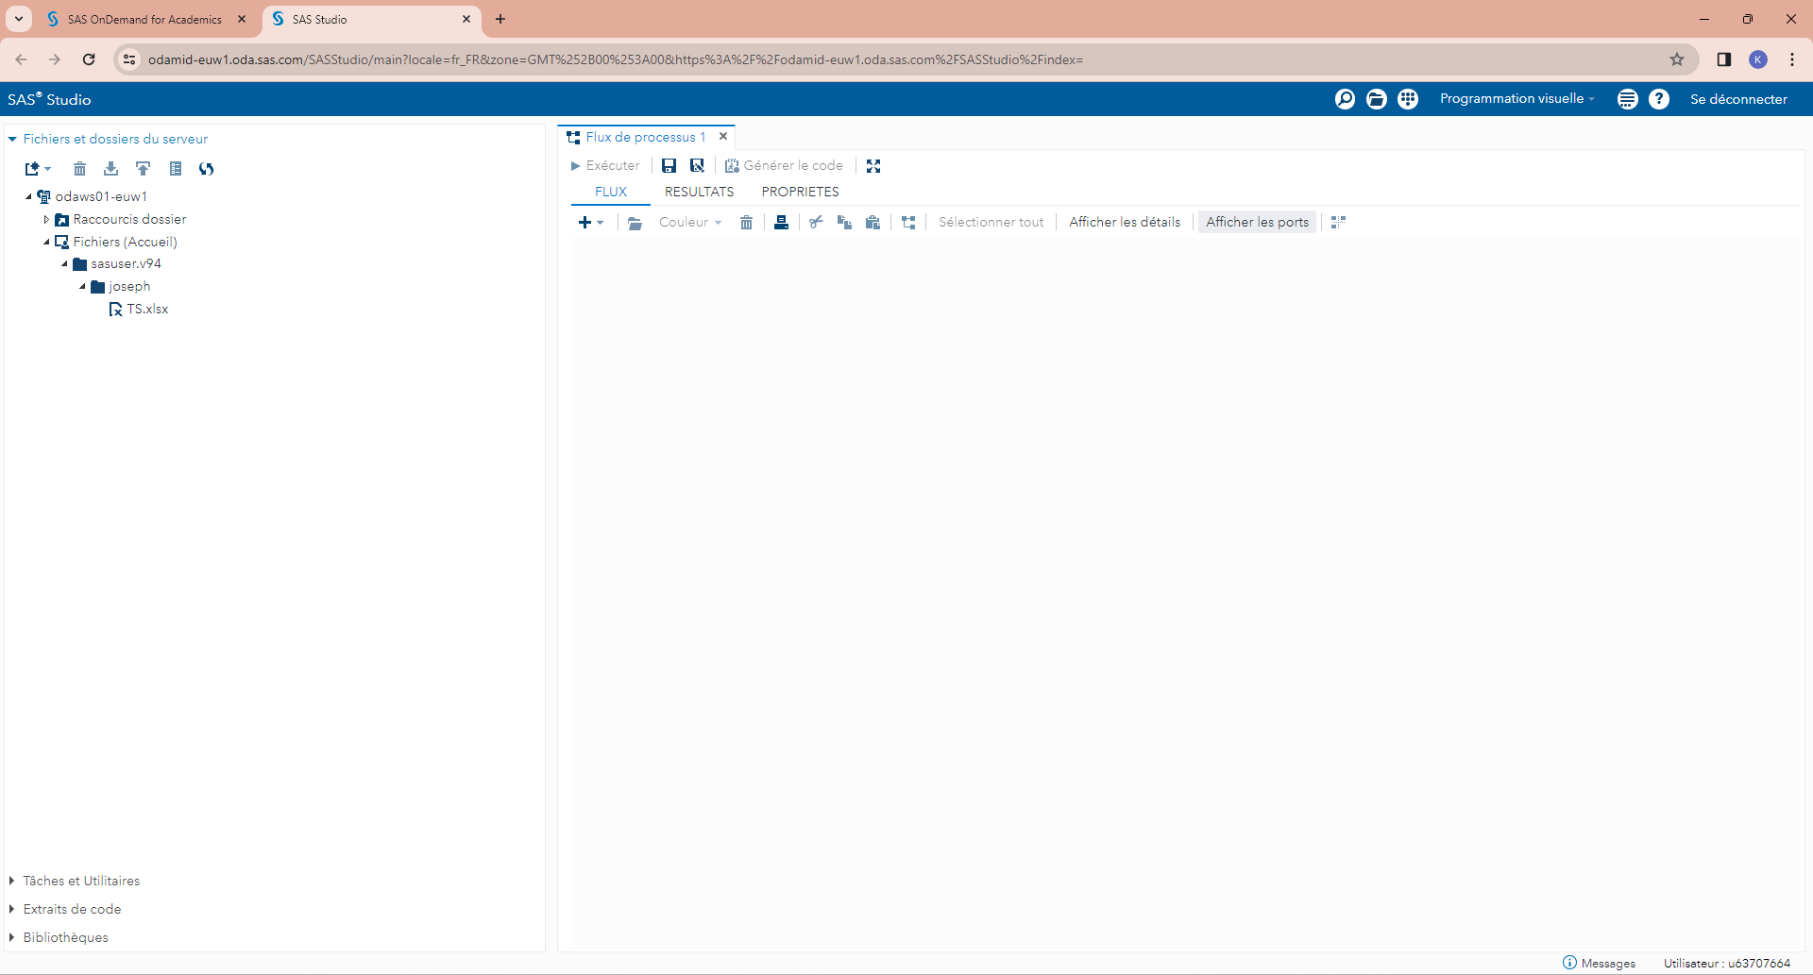
Task: Click Afficher les détails
Action: click(1125, 222)
